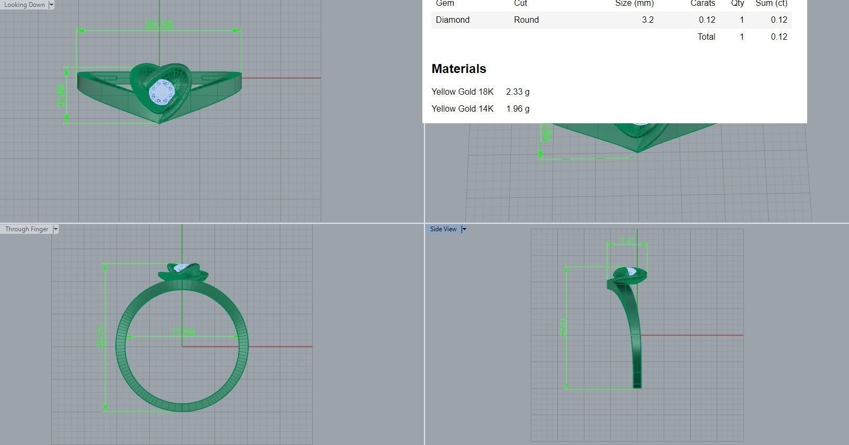This screenshot has width=849, height=445.
Task: Select the Through Finger viewport title
Action: click(x=26, y=229)
